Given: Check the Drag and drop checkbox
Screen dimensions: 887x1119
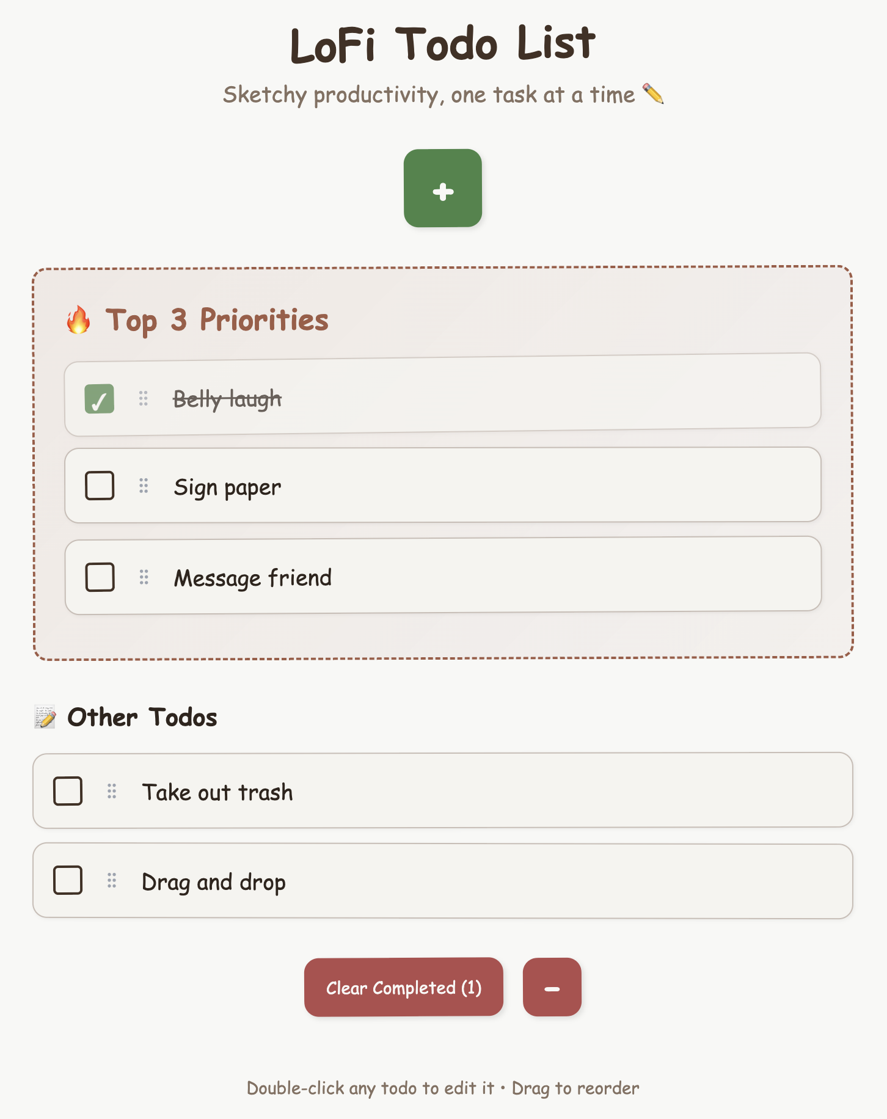Looking at the screenshot, I should coord(68,881).
